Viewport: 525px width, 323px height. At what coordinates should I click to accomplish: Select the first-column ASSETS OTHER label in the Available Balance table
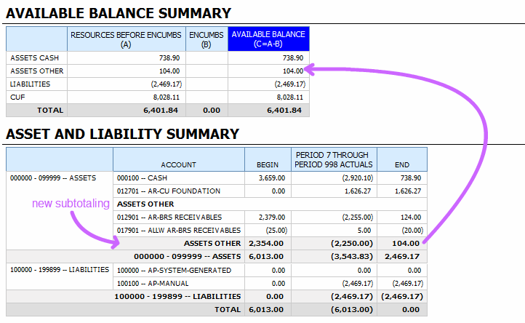37,71
